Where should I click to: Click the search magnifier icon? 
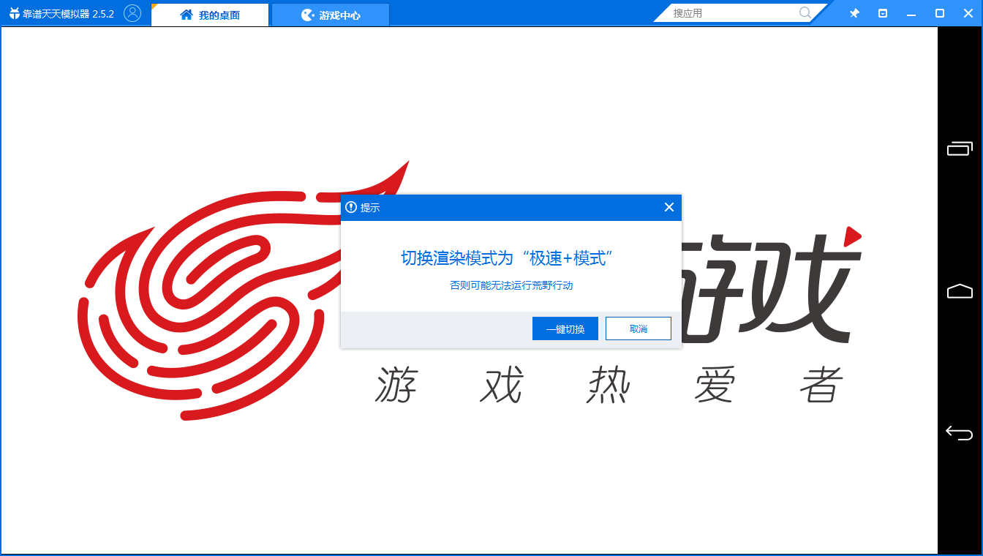(x=805, y=13)
